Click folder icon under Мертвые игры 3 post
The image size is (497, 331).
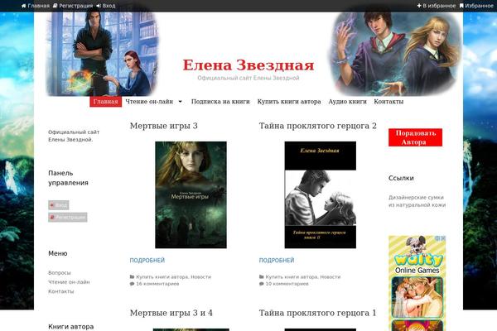132,277
